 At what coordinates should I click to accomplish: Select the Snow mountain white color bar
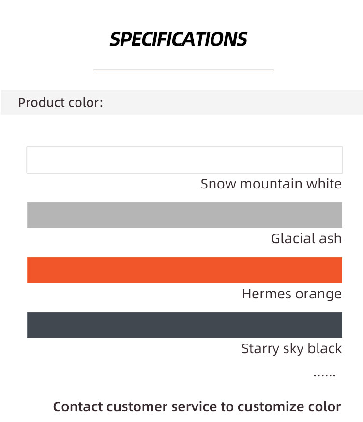(x=184, y=160)
